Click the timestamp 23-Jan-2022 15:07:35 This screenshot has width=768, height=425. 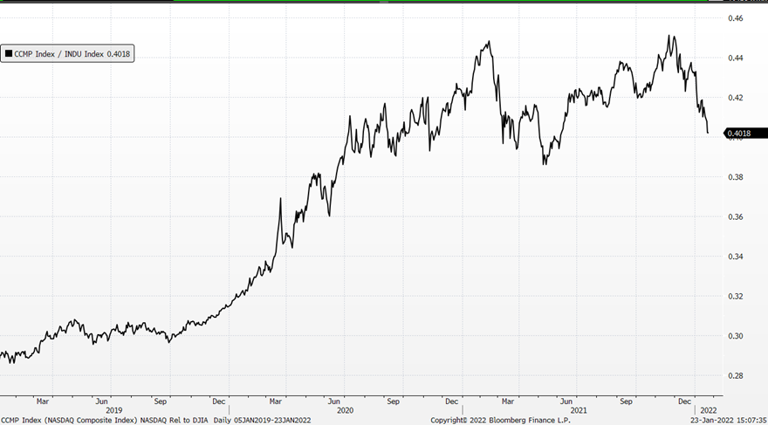(x=728, y=420)
